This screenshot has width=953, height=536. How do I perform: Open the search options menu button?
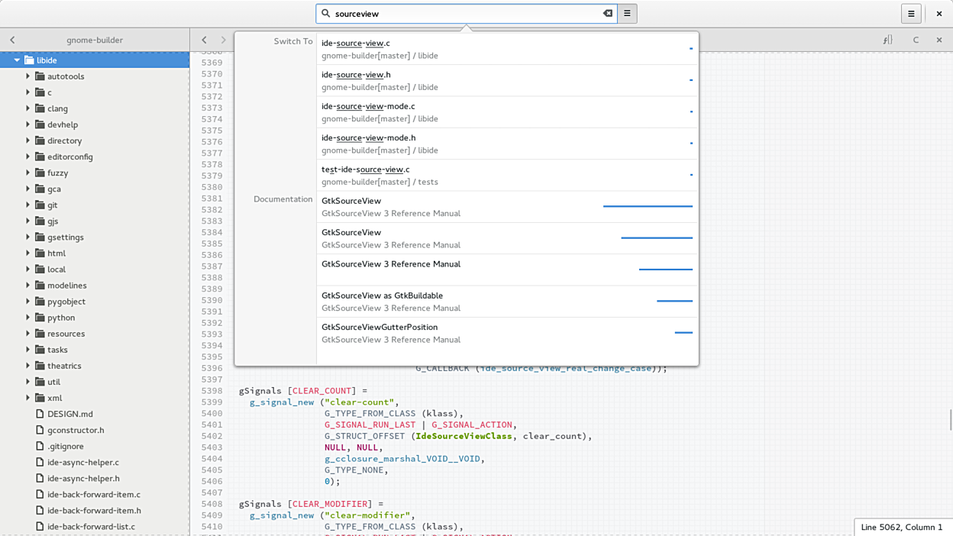pos(627,13)
